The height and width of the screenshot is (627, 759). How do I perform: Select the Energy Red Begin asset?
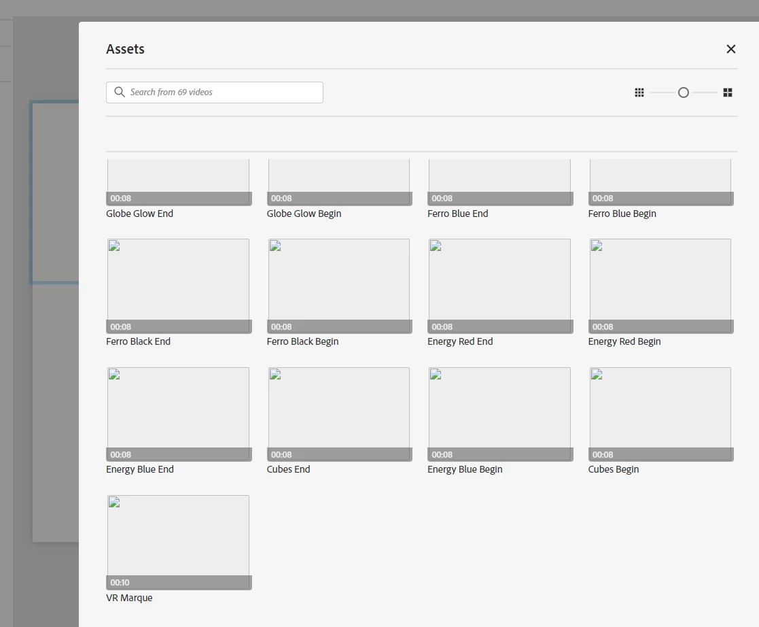(x=660, y=286)
